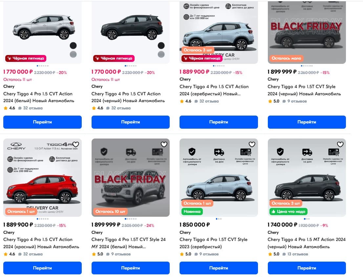
Task: Click "Цена что надо" thumbs-up badge
Action: pyautogui.click(x=288, y=212)
